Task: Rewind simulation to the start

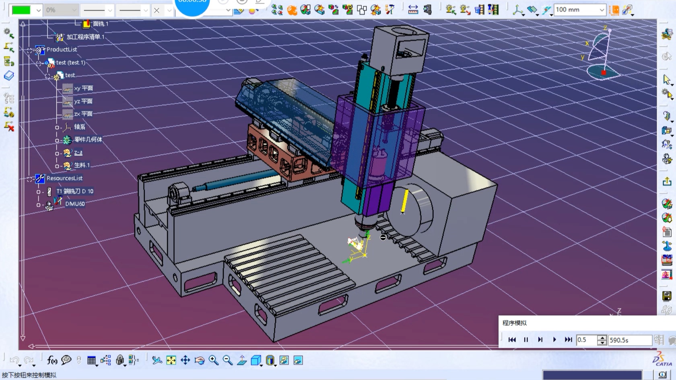Action: point(512,340)
